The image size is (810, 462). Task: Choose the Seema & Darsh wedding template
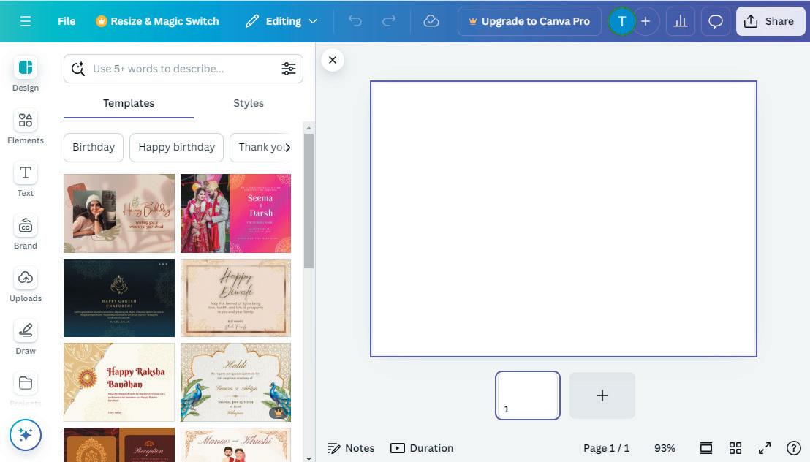coord(235,213)
